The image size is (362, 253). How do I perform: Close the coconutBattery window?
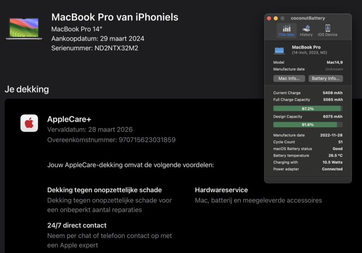[269, 18]
